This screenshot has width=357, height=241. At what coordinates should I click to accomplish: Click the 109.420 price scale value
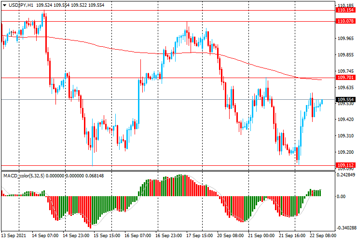[x=345, y=120]
